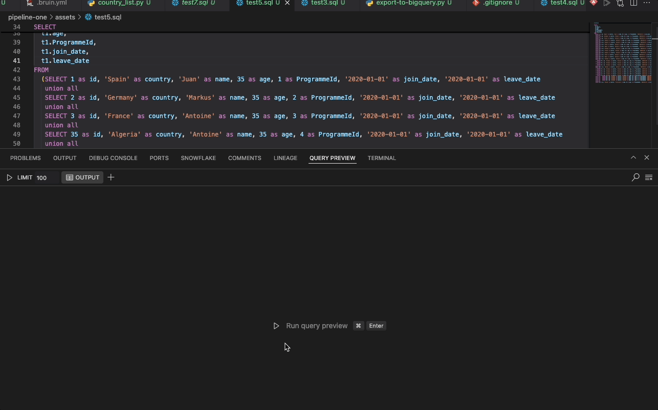Click t1.join_date on line 40

[65, 52]
